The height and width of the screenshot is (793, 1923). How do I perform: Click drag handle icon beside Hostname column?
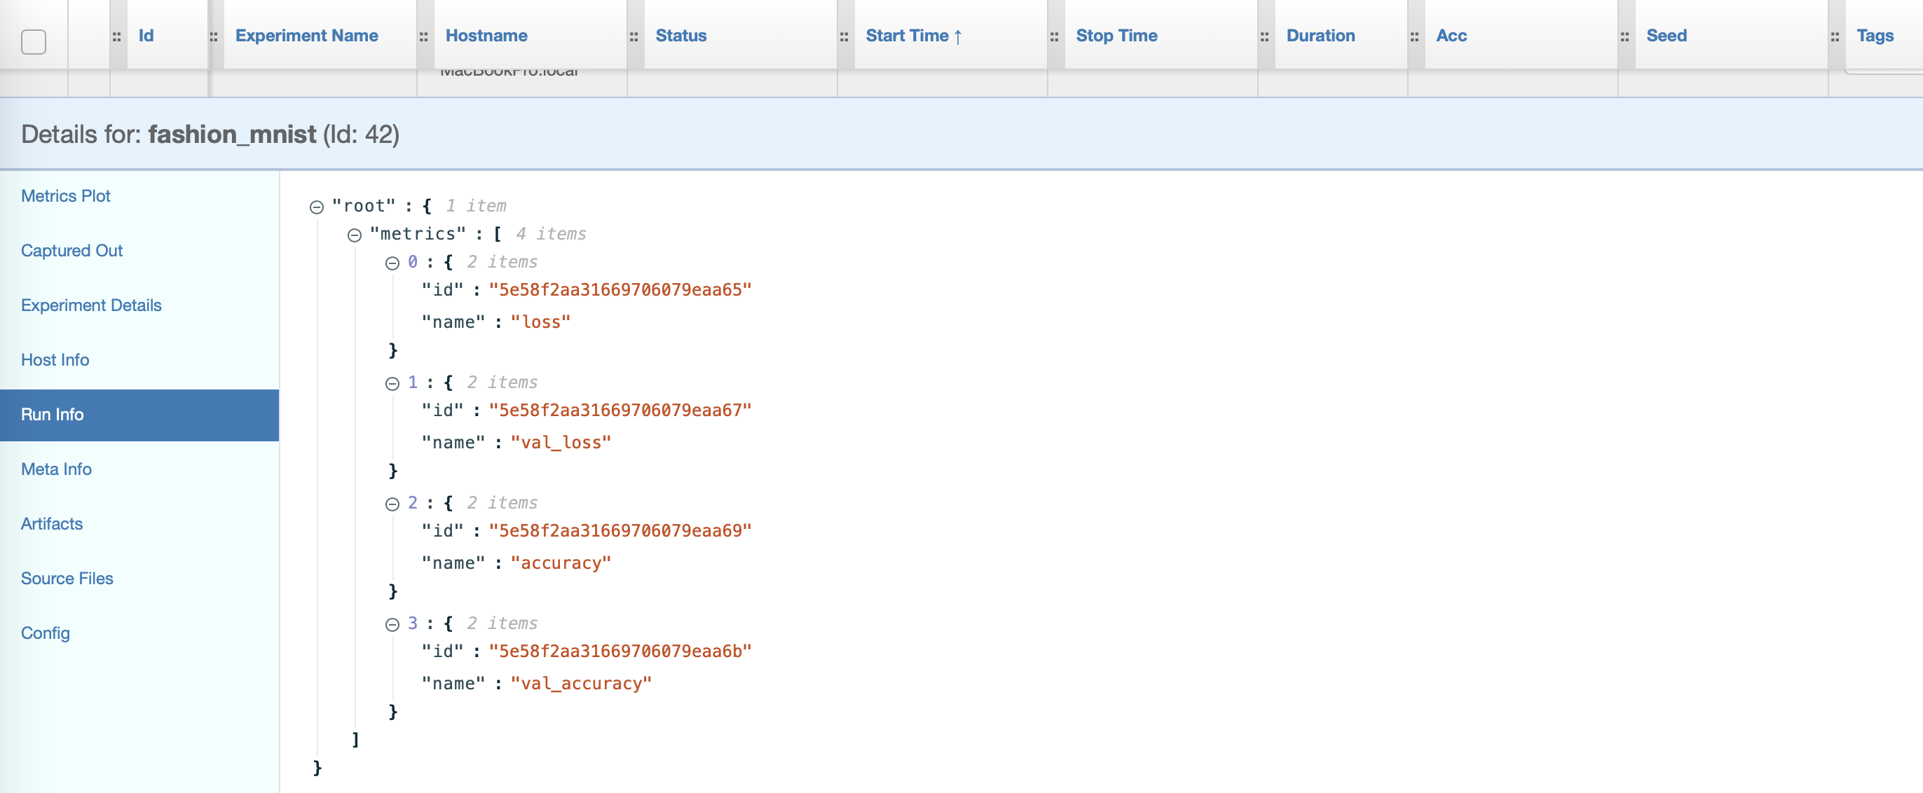tap(423, 36)
